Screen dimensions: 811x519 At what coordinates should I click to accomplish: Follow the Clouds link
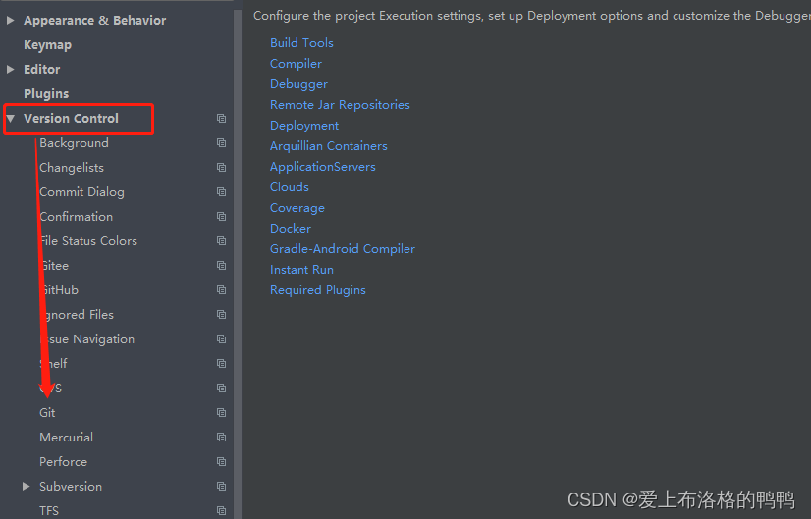[289, 187]
